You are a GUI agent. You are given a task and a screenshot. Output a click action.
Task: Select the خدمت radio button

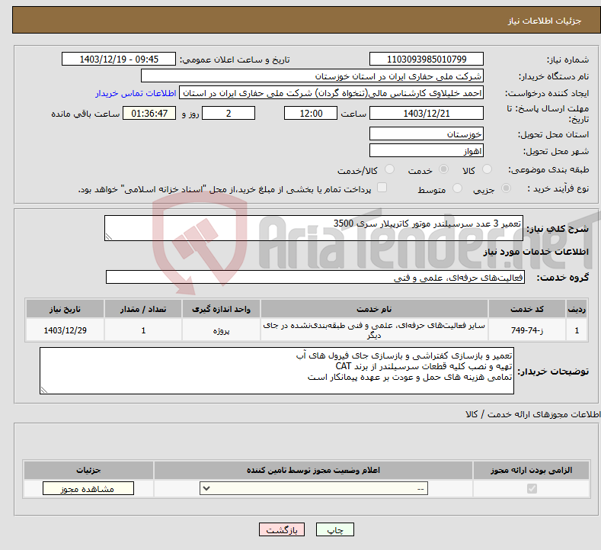coord(443,169)
